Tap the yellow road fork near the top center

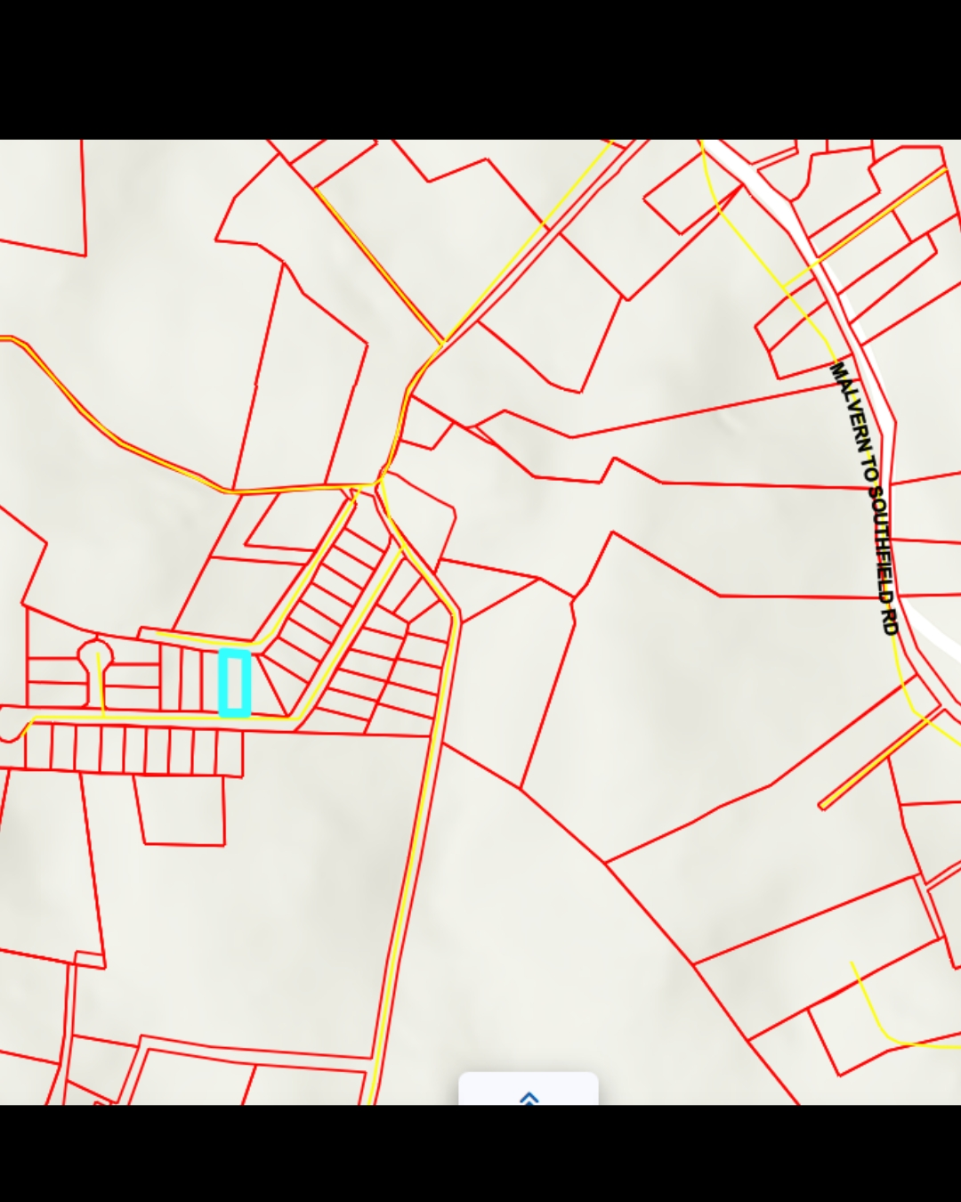[x=442, y=343]
